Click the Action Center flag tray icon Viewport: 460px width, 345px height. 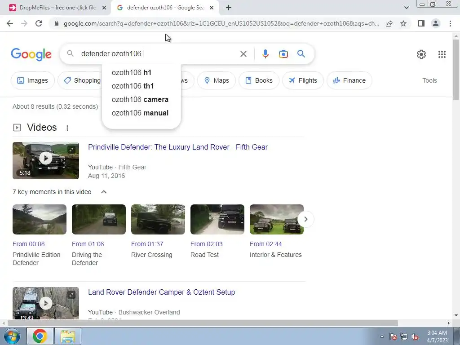[x=393, y=336]
